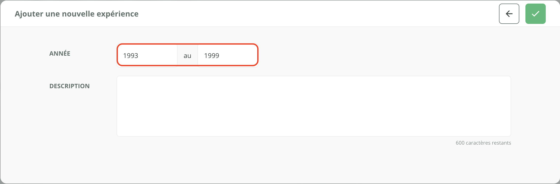Click the end year field showing 1999
This screenshot has height=184, width=560.
click(227, 55)
